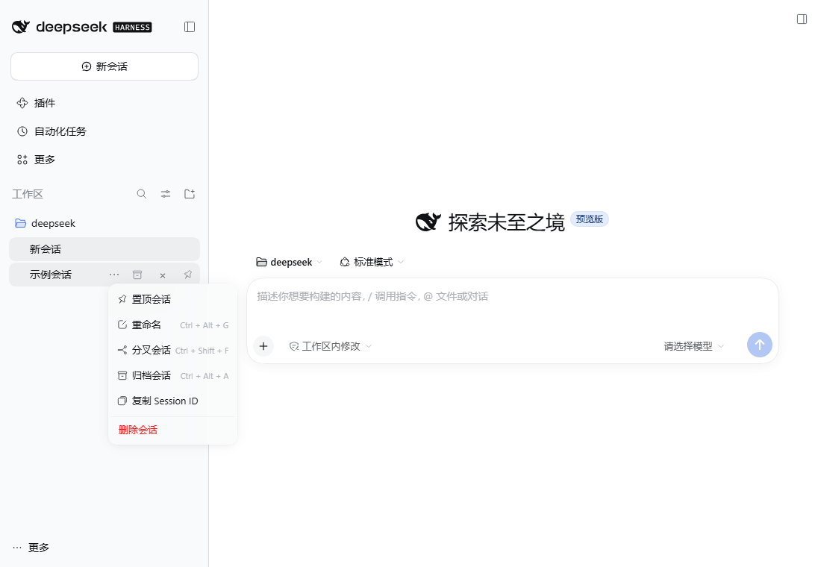This screenshot has width=821, height=567.
Task: Open 标准模式 mode dropdown
Action: pos(372,263)
